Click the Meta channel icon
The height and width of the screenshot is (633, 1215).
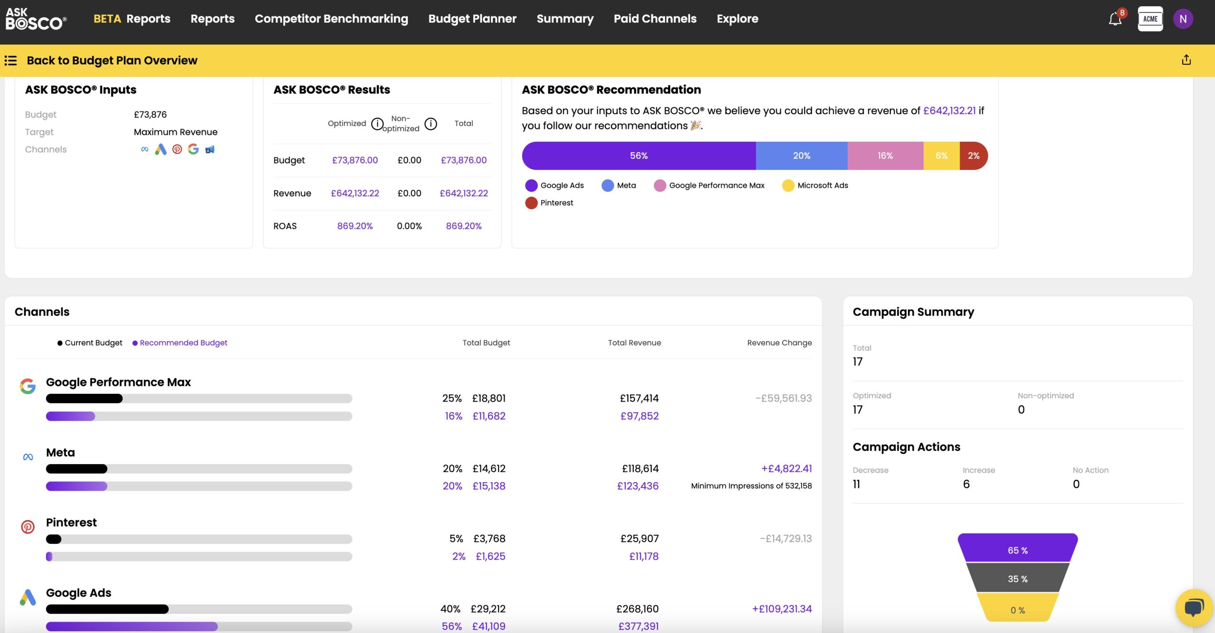coord(28,456)
